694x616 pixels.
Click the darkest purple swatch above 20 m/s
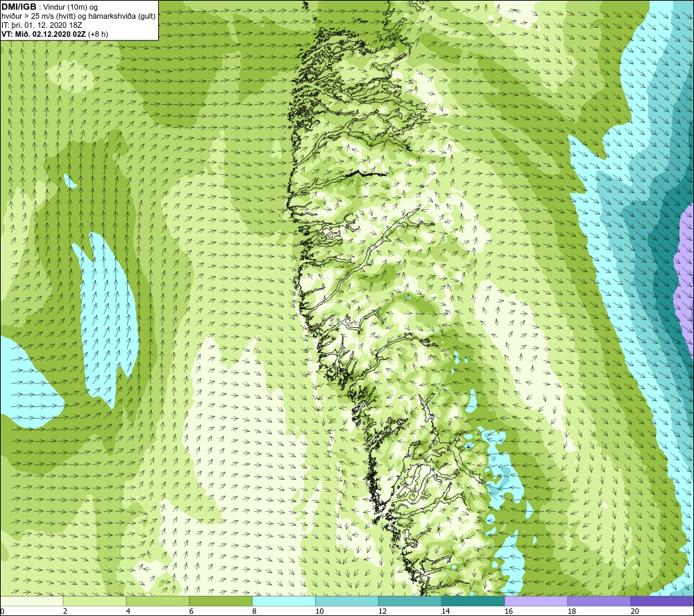point(662,601)
